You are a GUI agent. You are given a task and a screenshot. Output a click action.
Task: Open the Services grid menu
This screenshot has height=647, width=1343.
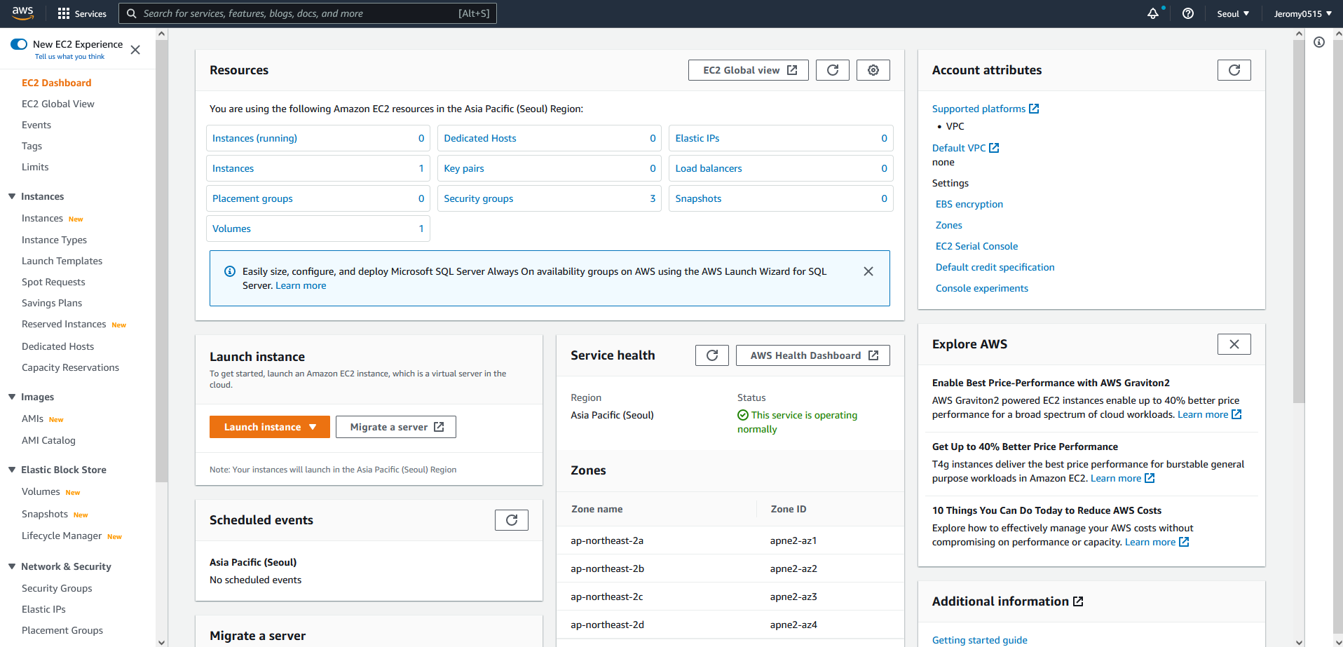pos(82,13)
